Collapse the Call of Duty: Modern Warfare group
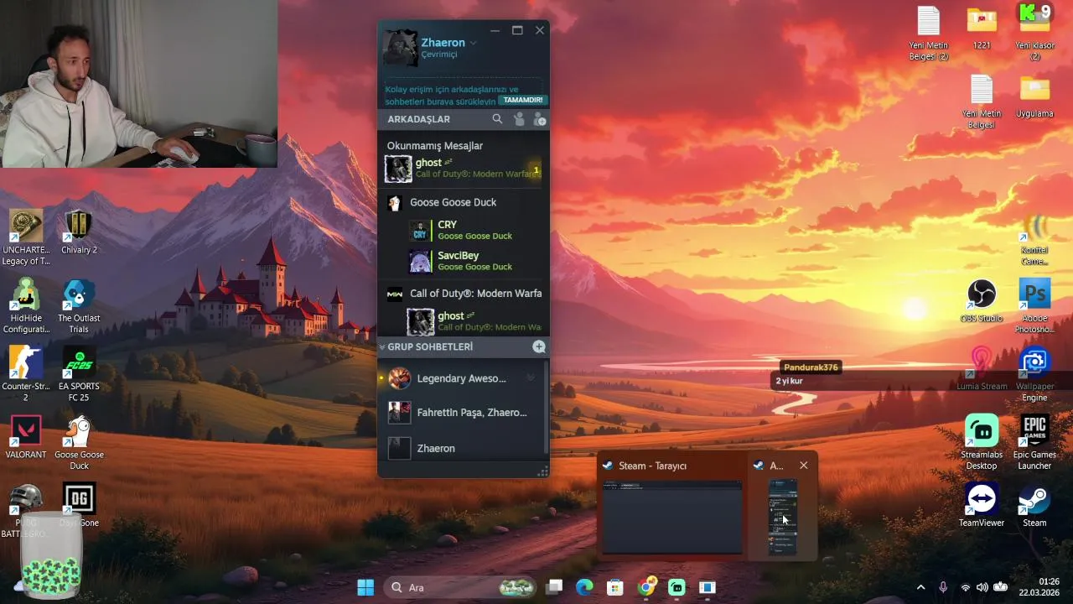Viewport: 1073px width, 604px height. [x=464, y=294]
